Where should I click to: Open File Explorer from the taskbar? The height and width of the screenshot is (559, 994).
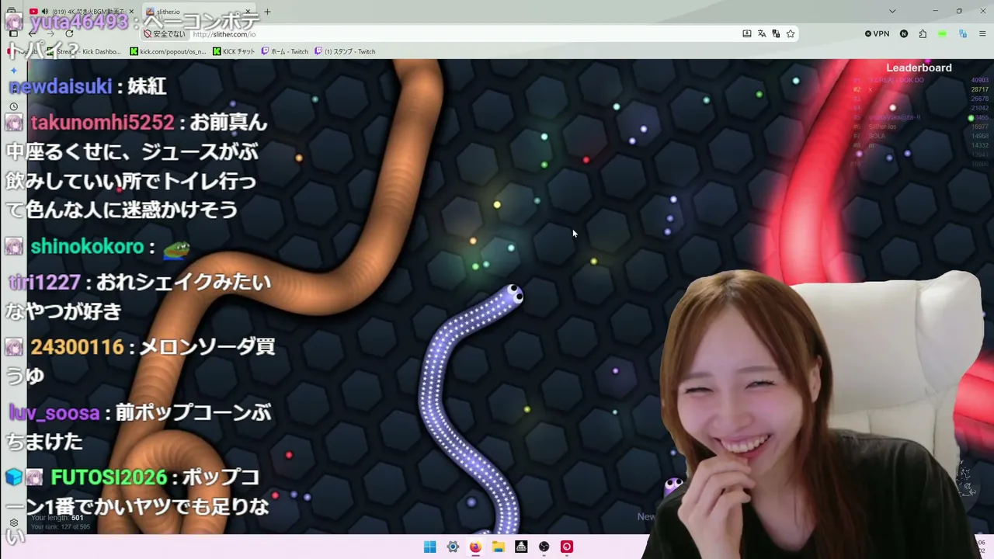pos(499,547)
